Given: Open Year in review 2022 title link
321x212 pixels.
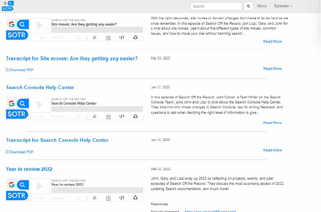Looking at the screenshot, I should click(29, 169).
